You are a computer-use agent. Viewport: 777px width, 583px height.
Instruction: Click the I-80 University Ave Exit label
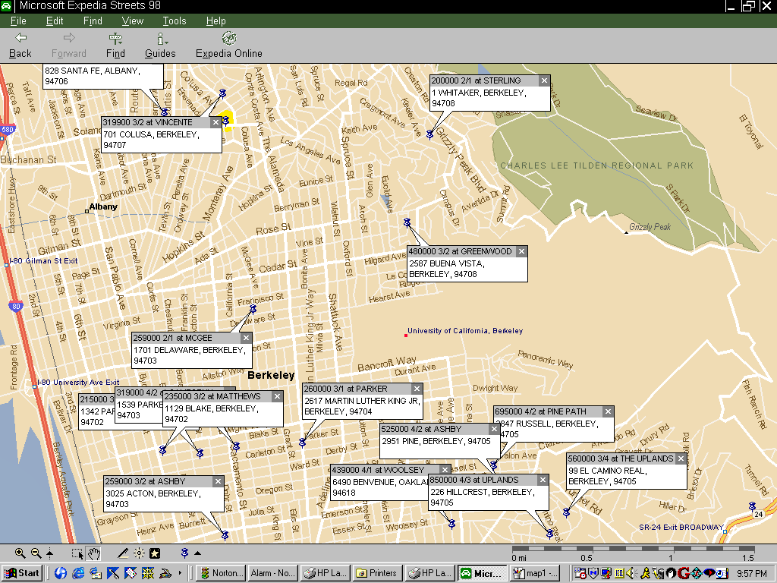[x=78, y=383]
